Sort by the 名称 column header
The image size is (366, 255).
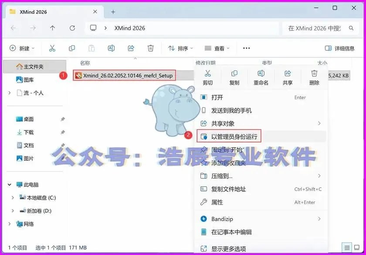click(x=85, y=63)
